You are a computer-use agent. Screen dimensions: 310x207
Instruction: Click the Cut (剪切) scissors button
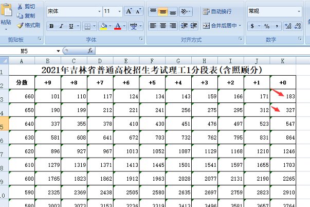point(26,7)
